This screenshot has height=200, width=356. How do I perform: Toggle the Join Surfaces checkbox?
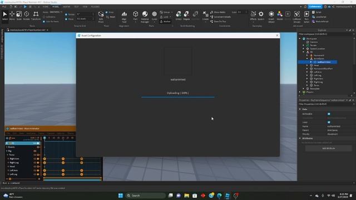pos(44,21)
